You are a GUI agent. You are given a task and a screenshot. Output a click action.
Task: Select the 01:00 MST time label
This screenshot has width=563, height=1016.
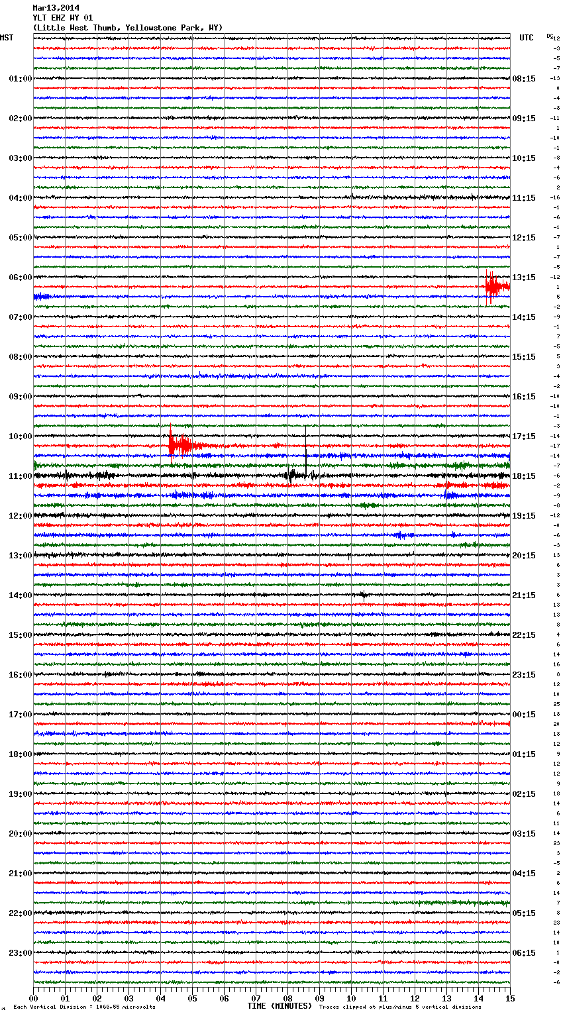20,79
